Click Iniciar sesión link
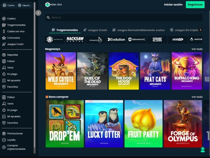Viewport: 210px width, 158px height. click(173, 5)
